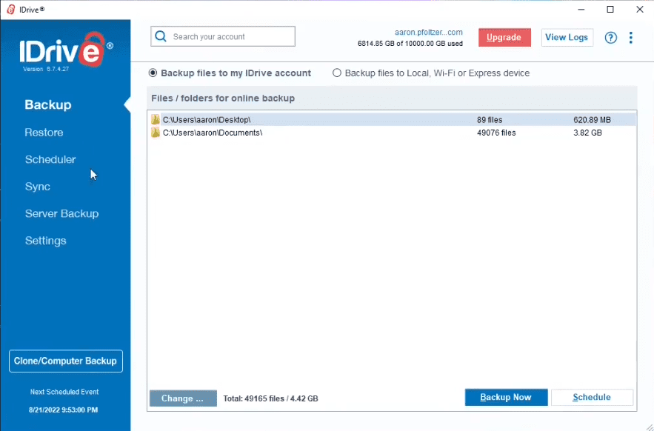Click the 49076 files count
Viewport: 654px width, 431px height.
coord(496,133)
